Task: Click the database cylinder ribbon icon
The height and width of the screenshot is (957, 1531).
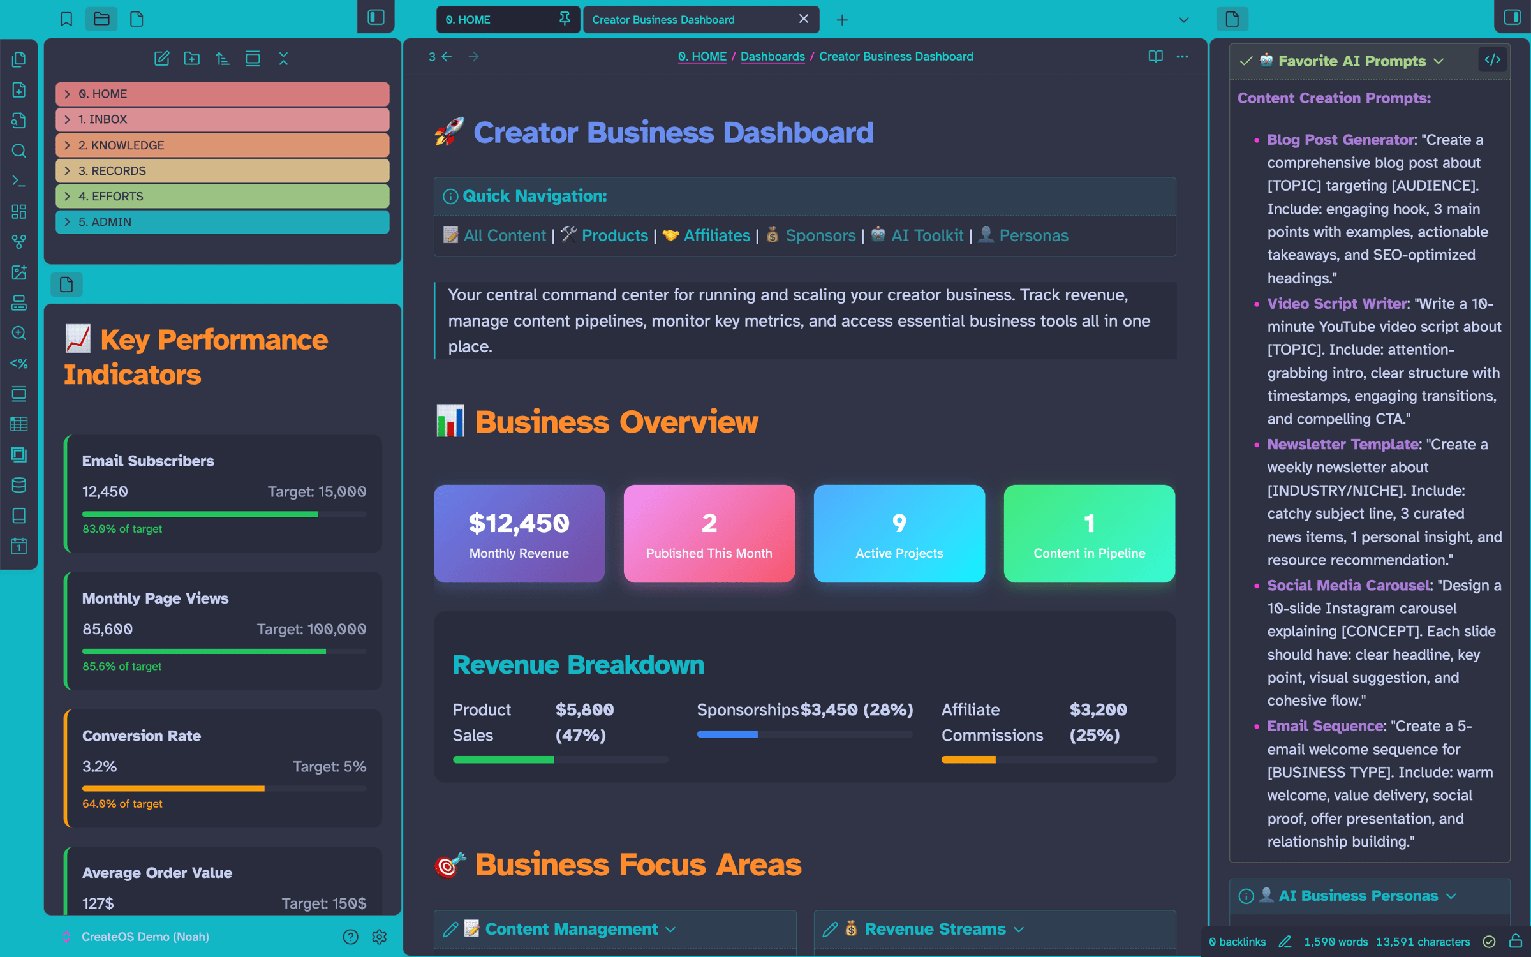Action: pyautogui.click(x=19, y=485)
